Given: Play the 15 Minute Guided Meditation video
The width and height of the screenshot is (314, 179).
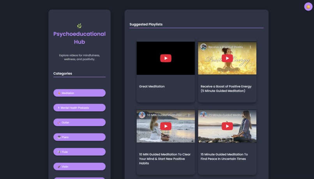Looking at the screenshot, I should click(227, 126).
